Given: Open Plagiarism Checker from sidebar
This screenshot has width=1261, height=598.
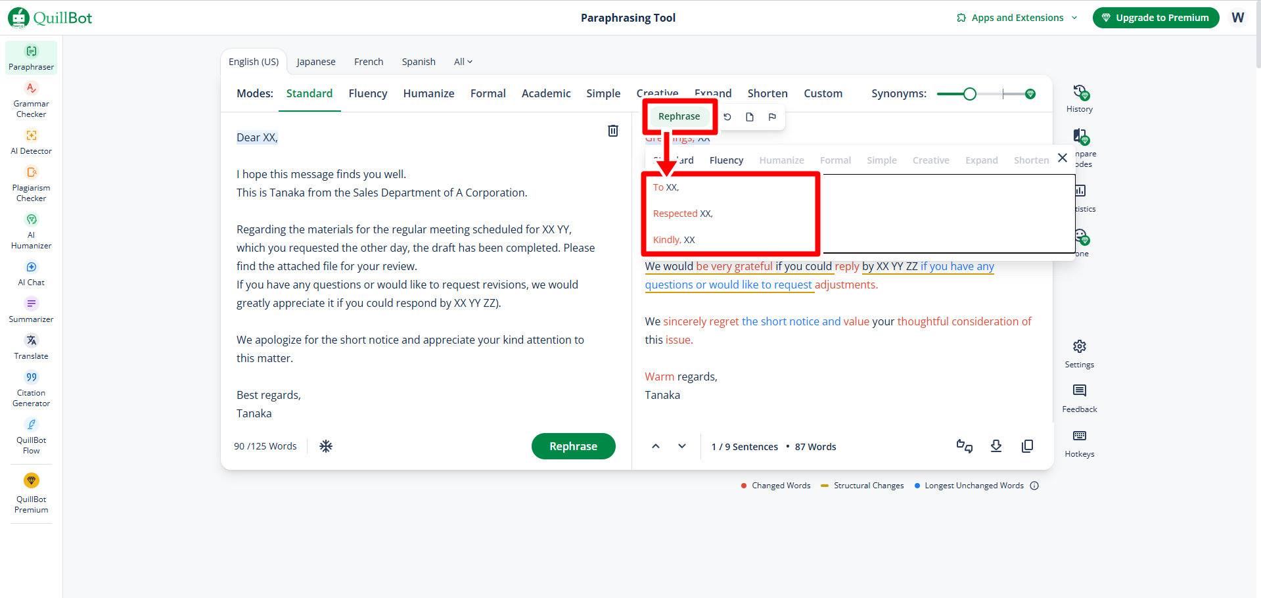Looking at the screenshot, I should (x=31, y=184).
